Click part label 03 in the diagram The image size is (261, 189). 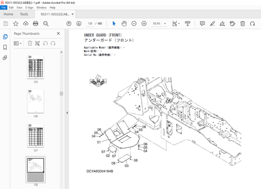[x=127, y=166]
